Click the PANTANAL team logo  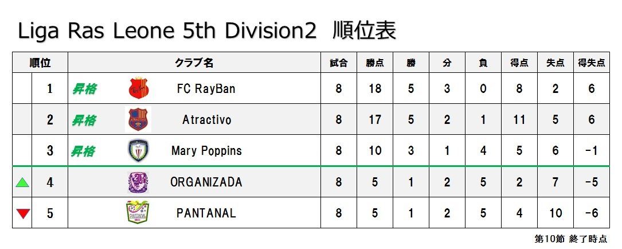point(138,213)
